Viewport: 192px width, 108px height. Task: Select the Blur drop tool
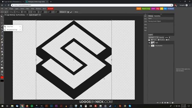pyautogui.click(x=2, y=52)
